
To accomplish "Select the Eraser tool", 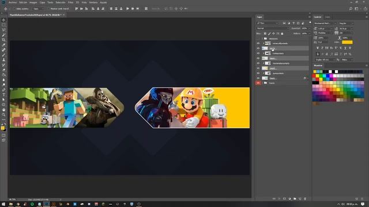I will pos(3,70).
